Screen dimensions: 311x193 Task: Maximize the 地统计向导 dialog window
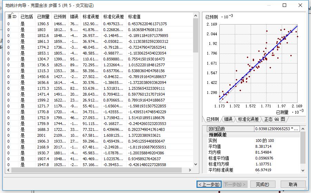coord(284,5)
